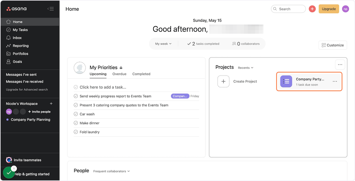
Task: Click the purple Company Party Planning color dot
Action: 8,120
